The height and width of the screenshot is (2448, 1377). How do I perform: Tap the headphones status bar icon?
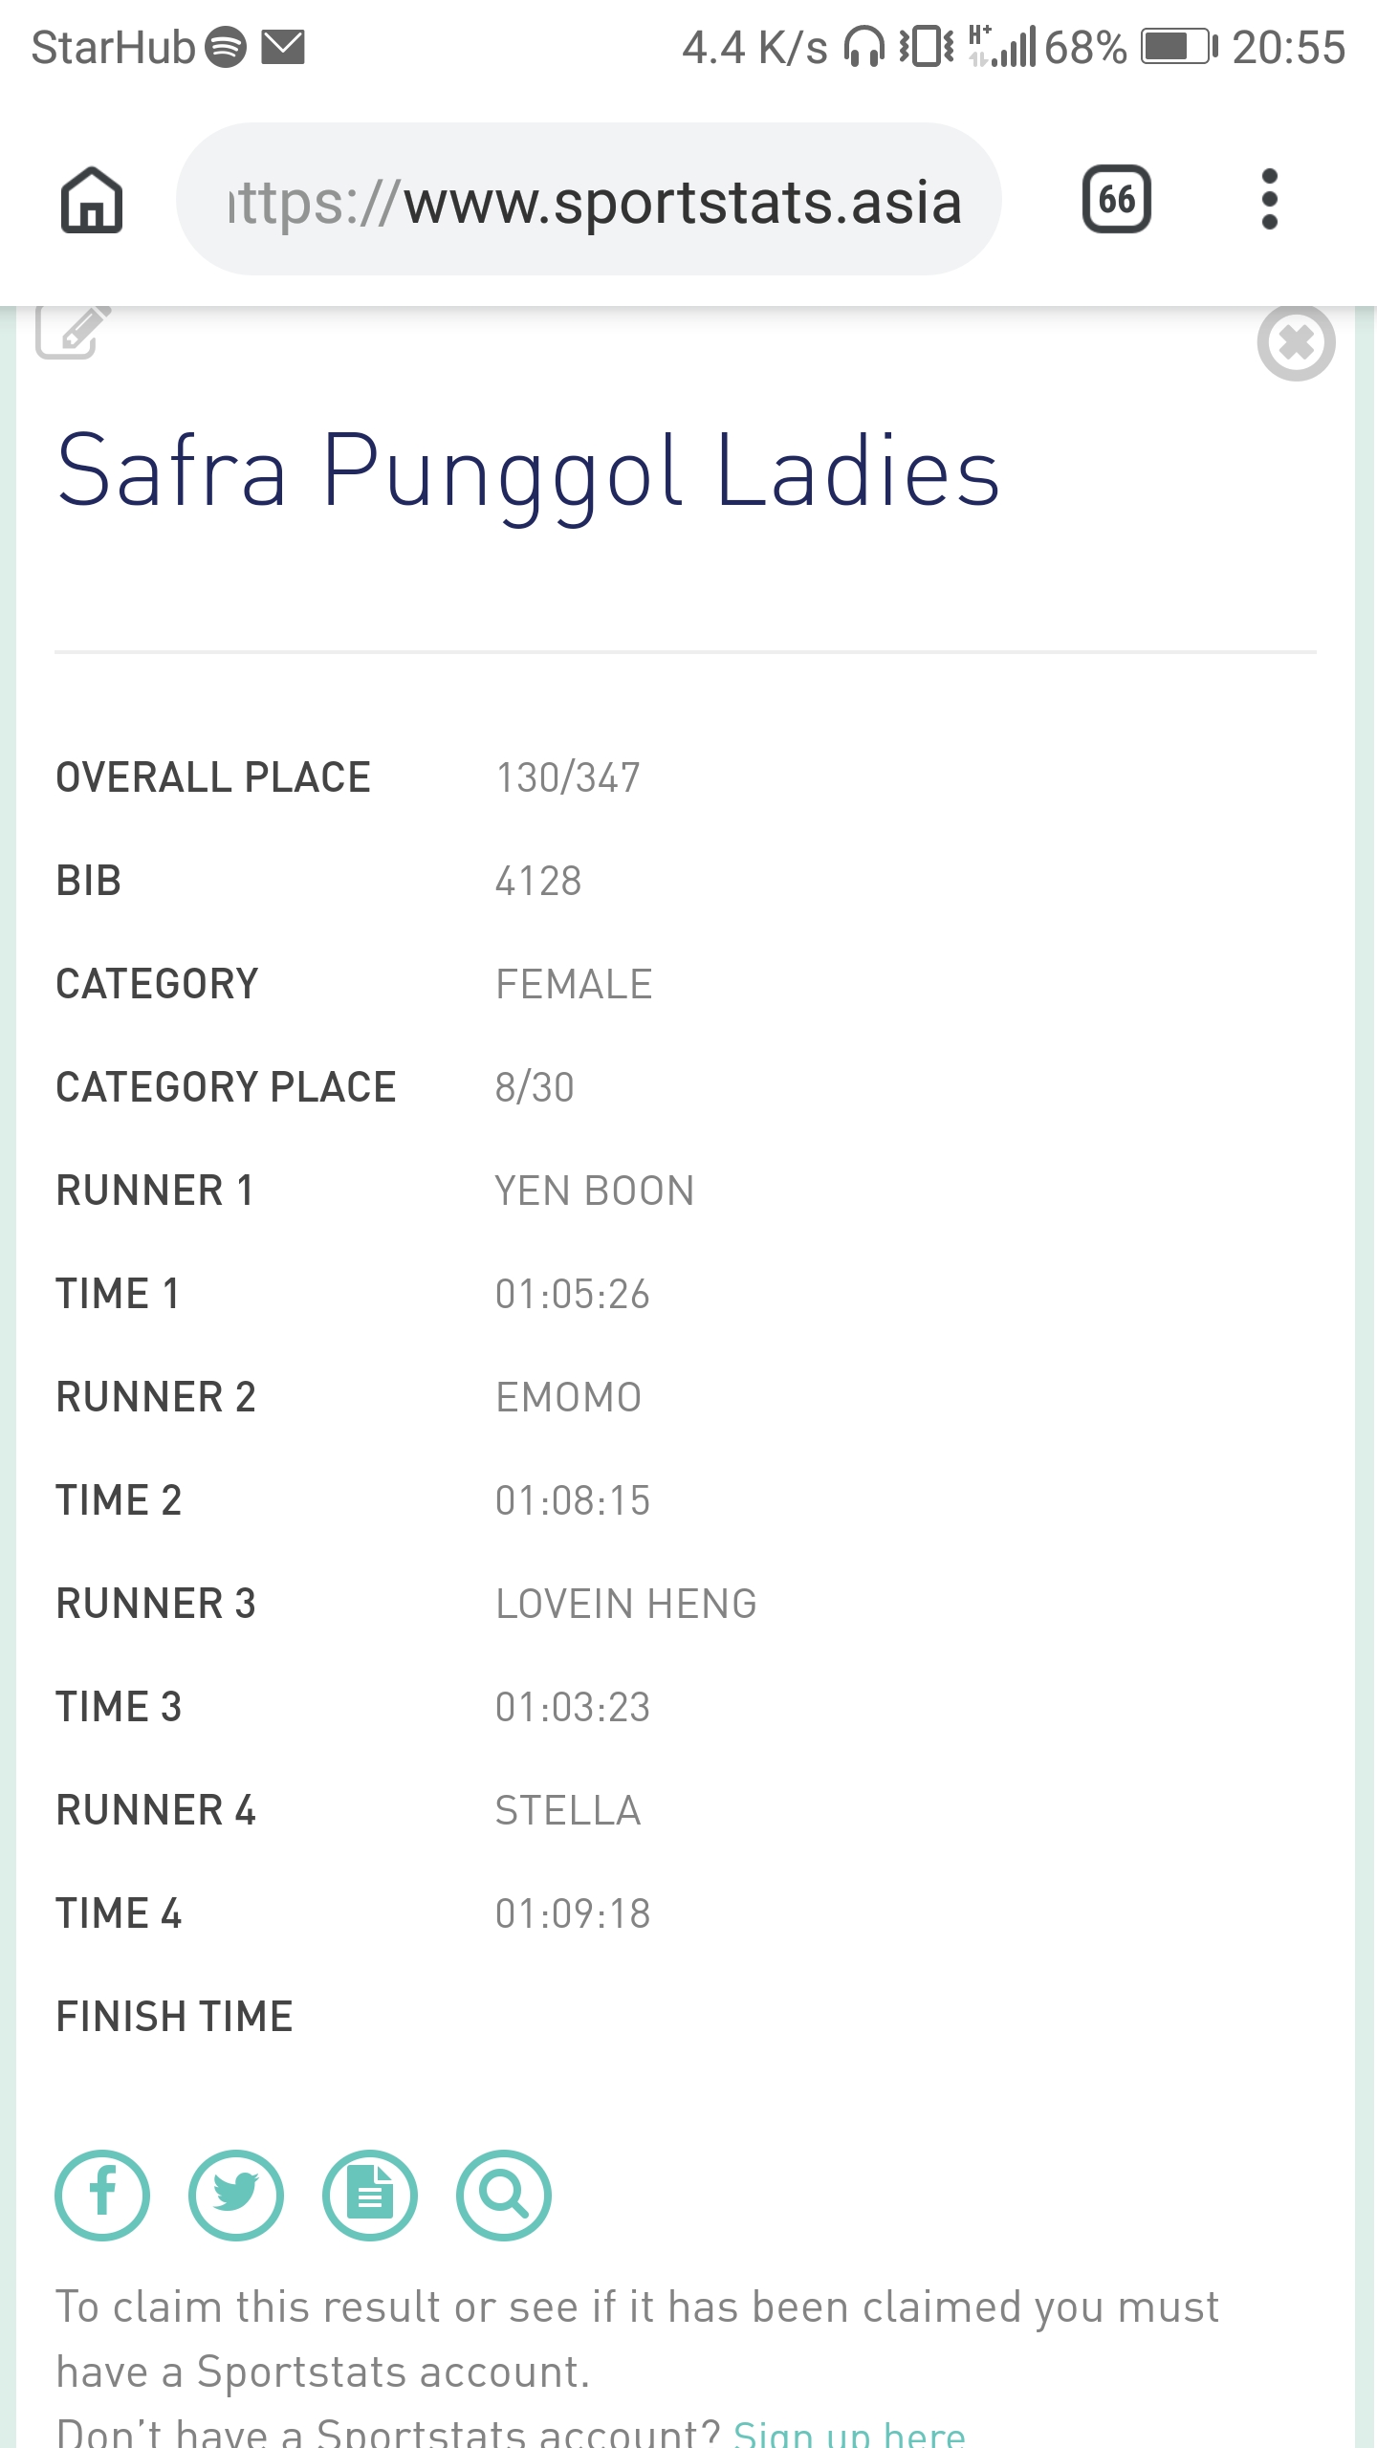coord(863,47)
